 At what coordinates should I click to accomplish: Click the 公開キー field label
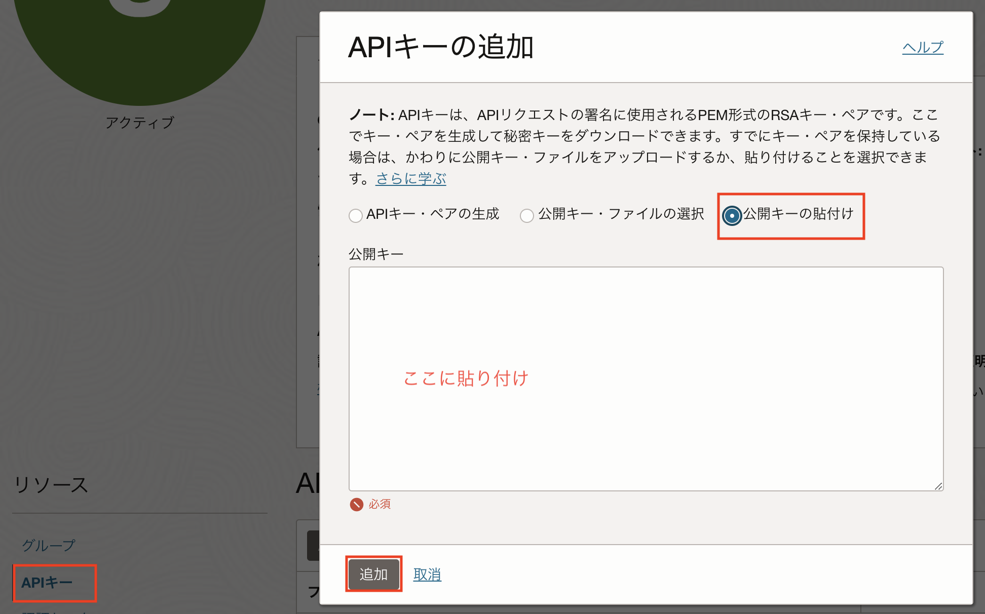pyautogui.click(x=375, y=253)
